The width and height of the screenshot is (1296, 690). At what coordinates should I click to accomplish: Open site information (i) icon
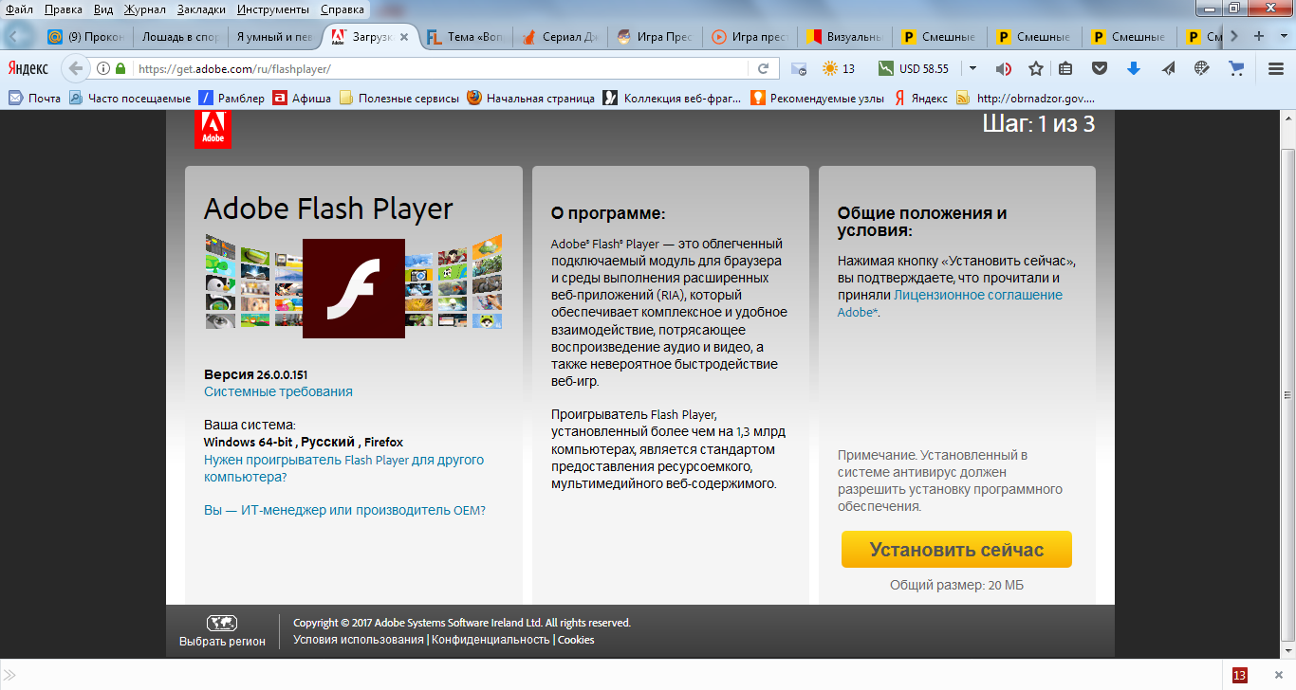pyautogui.click(x=103, y=68)
